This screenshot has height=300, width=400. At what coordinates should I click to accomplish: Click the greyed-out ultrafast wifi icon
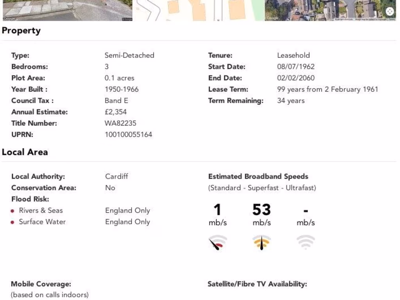[305, 242]
